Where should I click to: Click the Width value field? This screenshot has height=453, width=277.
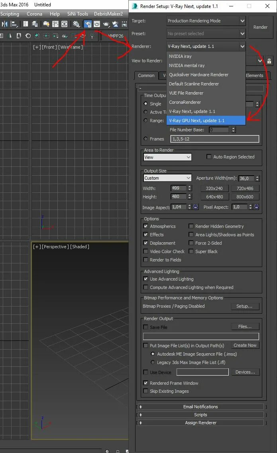(178, 188)
